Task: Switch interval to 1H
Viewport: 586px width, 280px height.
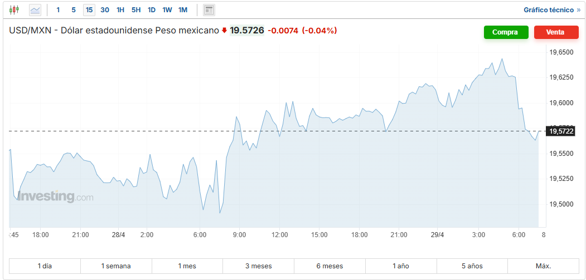Action: click(x=120, y=10)
